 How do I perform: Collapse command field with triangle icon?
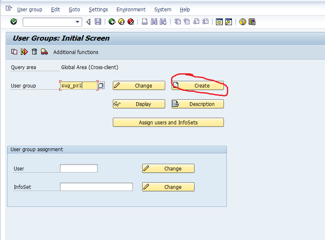coord(88,22)
